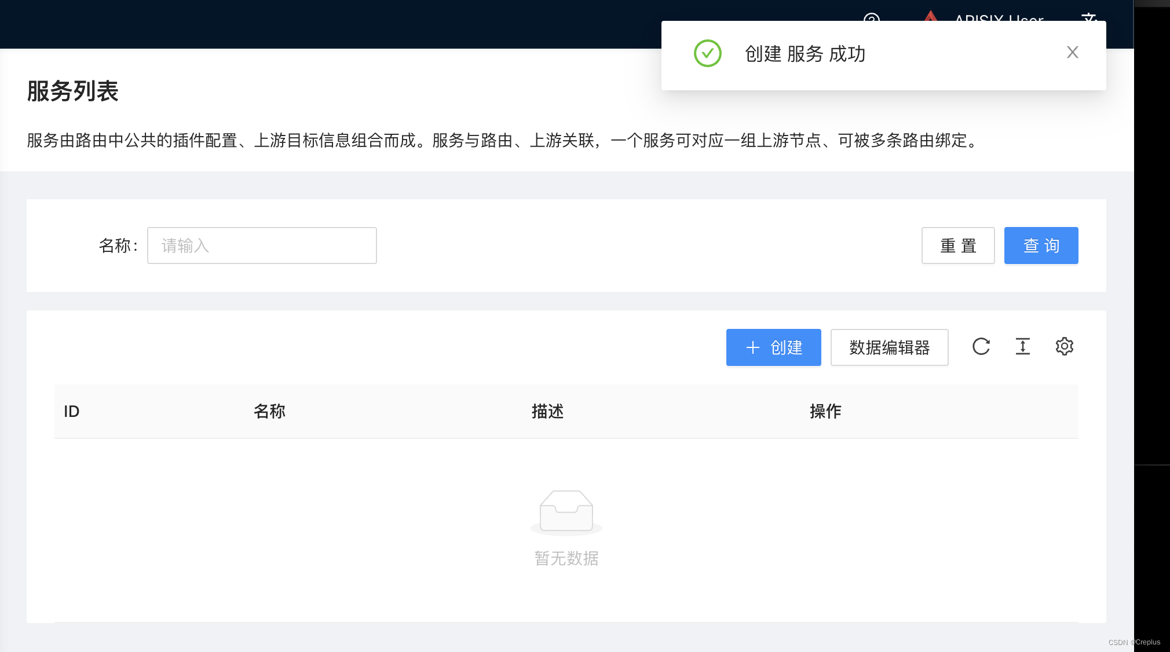Click the refresh table icon
Screen dimensions: 1170x652
(x=981, y=347)
